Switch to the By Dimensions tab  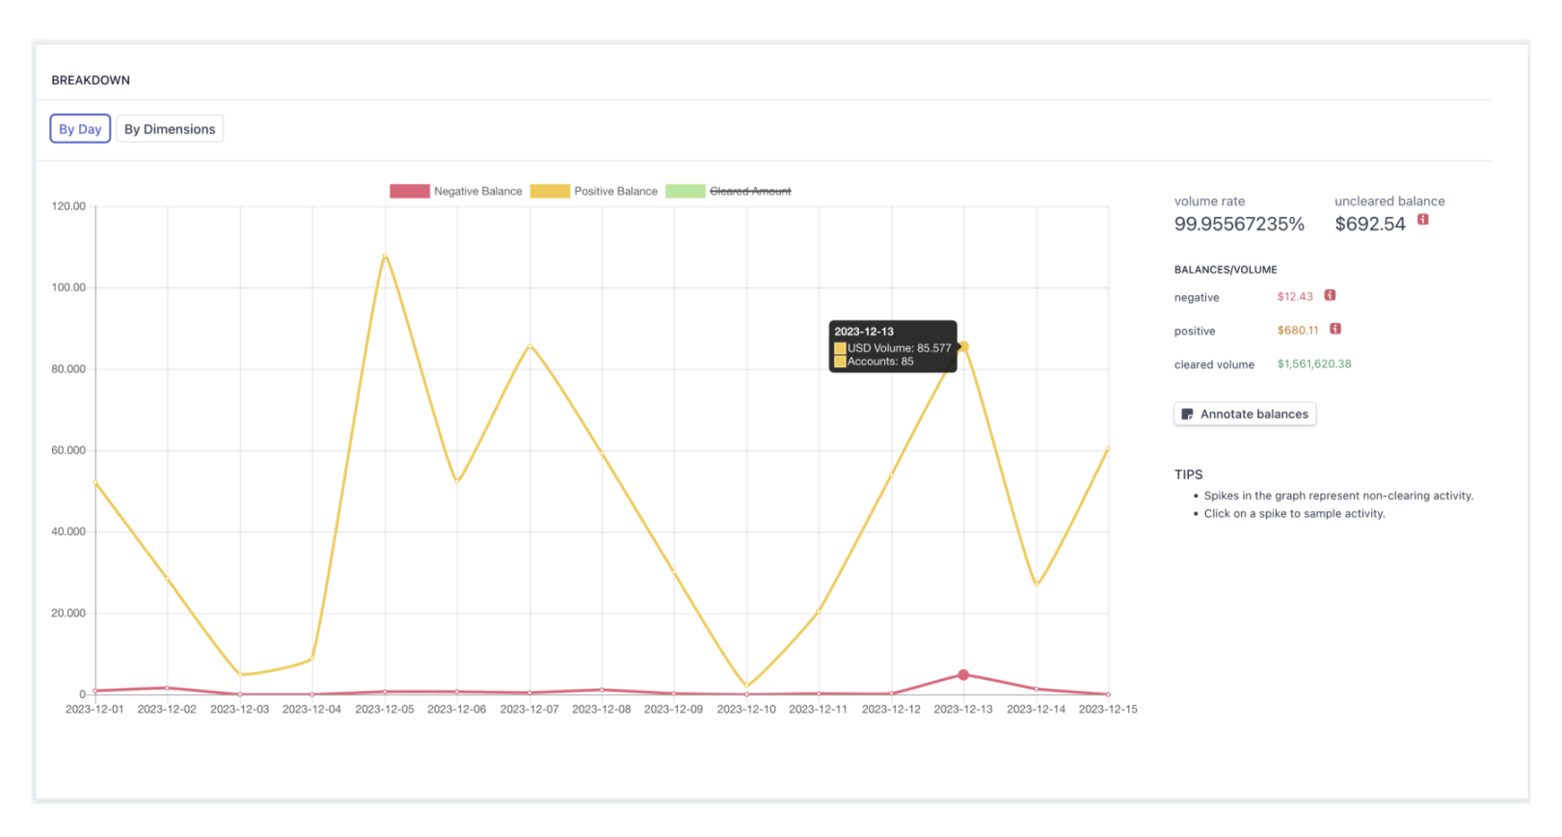pos(170,128)
